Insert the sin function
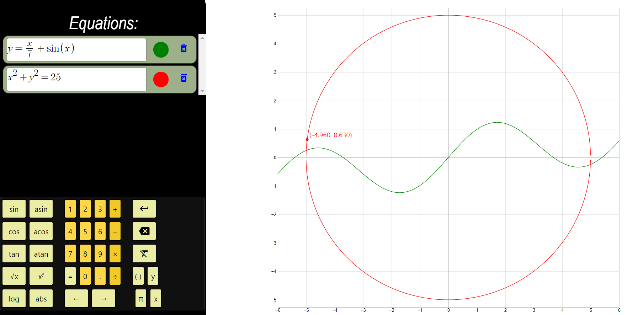The image size is (643, 315). pyautogui.click(x=14, y=209)
